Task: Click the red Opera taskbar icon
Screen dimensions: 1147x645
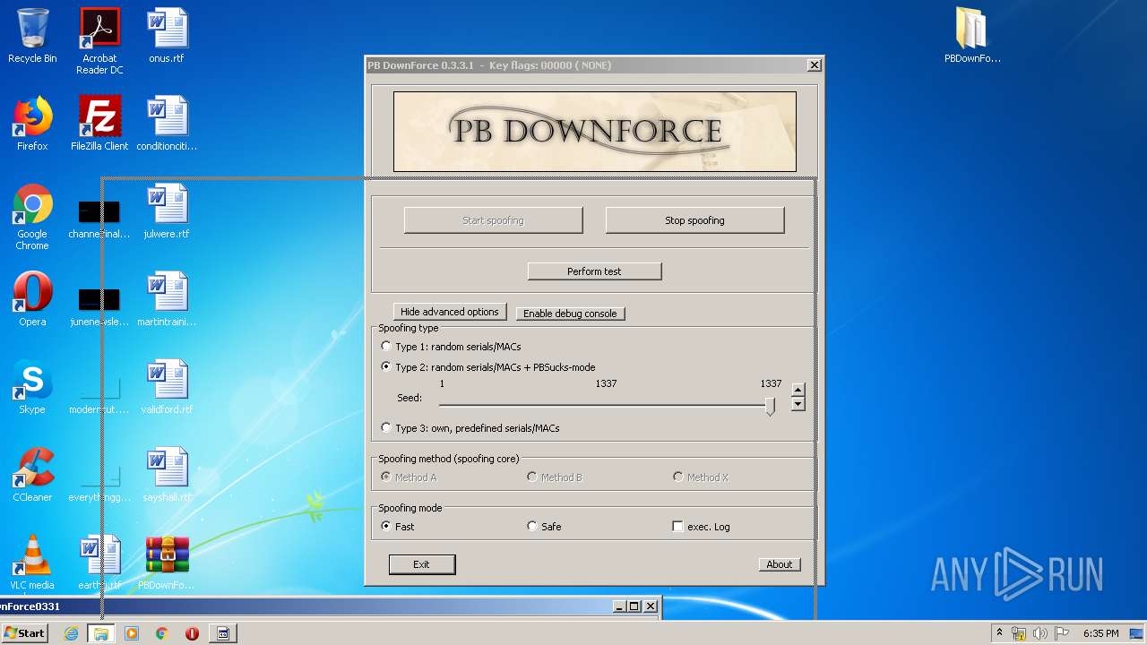Action: point(192,633)
